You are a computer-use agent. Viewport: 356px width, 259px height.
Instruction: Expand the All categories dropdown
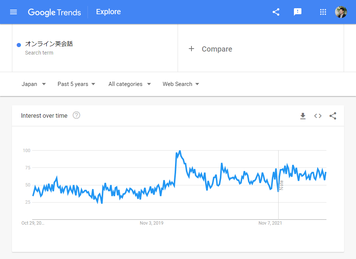coord(129,84)
